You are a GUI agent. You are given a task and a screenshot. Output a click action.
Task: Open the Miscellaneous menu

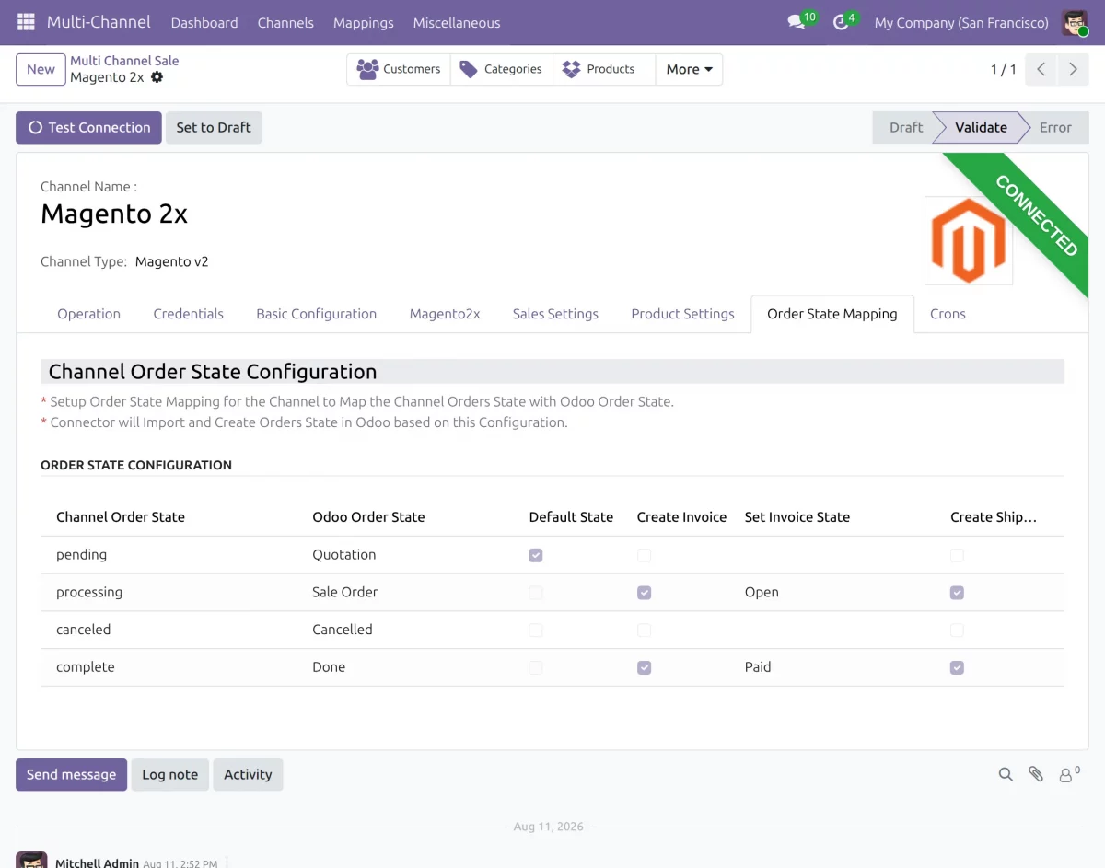pos(457,22)
